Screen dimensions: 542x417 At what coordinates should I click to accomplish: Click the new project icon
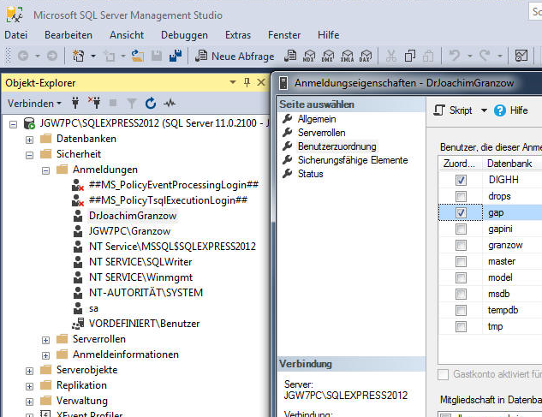(x=79, y=56)
